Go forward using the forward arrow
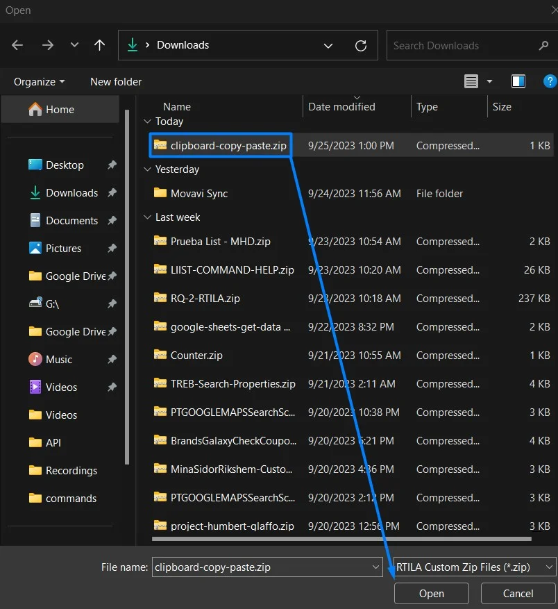 47,45
